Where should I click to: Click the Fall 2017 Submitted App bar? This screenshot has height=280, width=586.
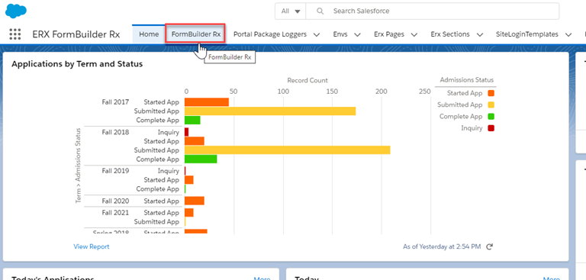pyautogui.click(x=270, y=111)
